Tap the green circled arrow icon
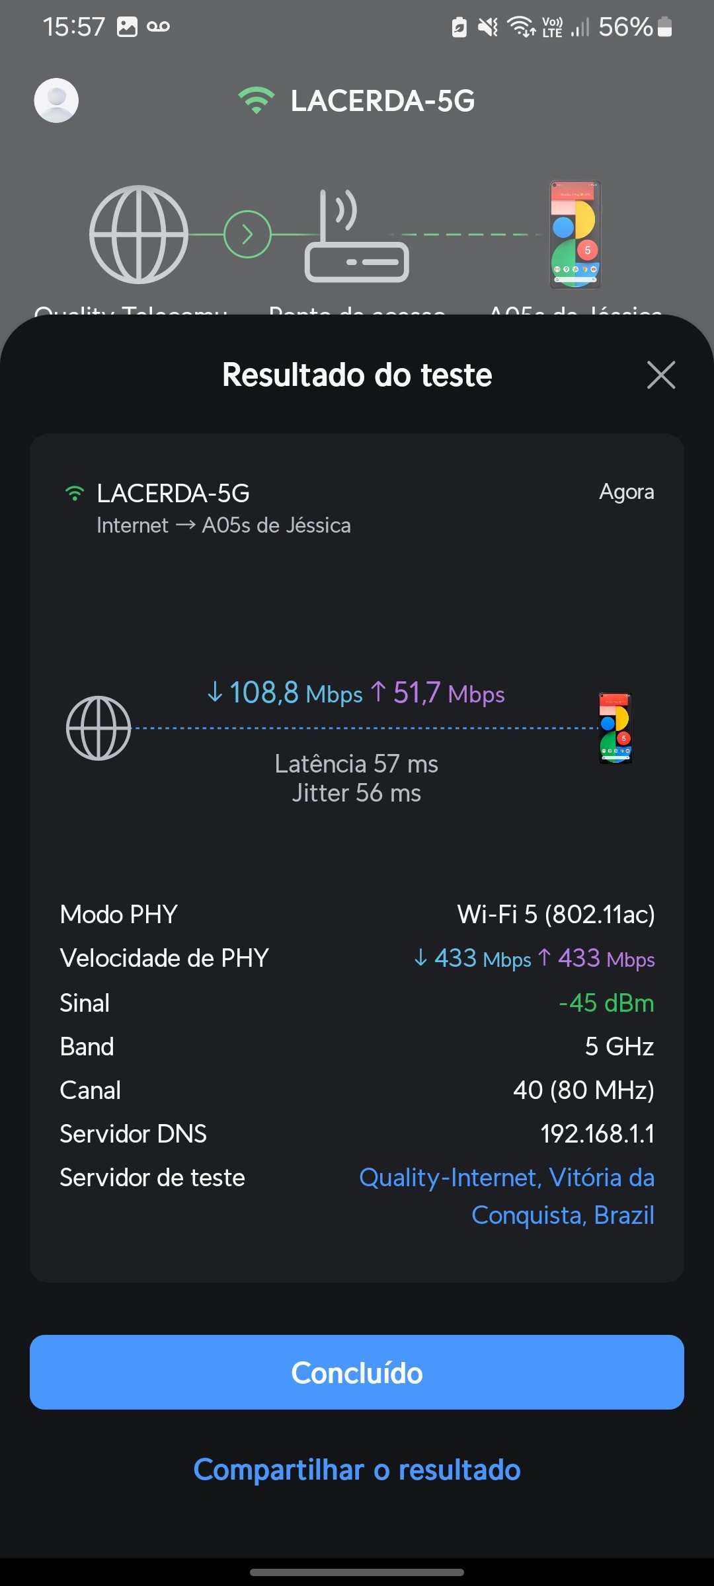The width and height of the screenshot is (714, 1586). click(x=247, y=235)
